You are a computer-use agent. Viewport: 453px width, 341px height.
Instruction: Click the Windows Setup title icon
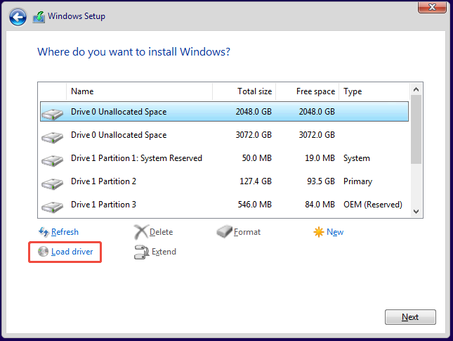(39, 17)
